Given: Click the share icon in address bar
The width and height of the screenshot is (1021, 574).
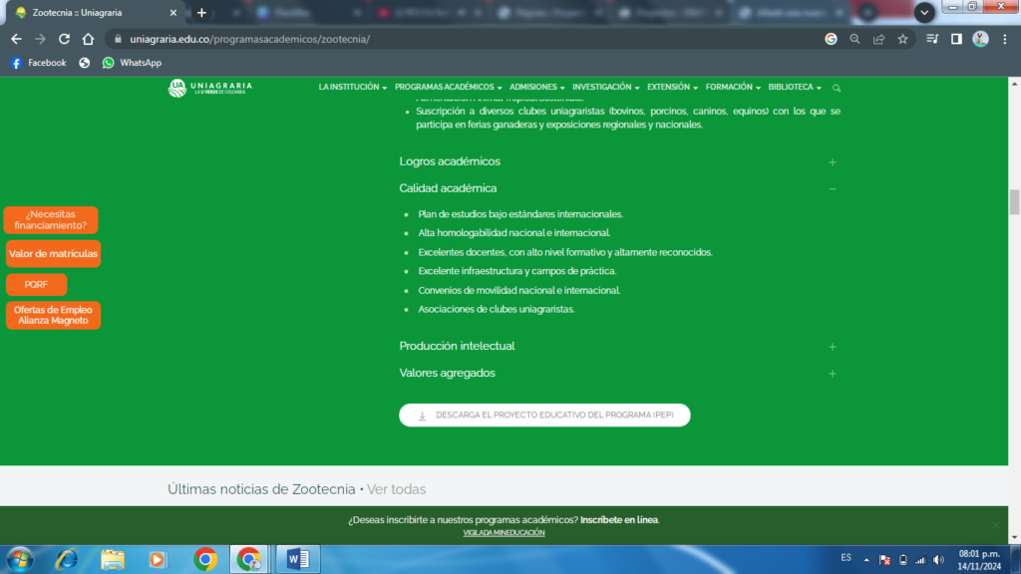Looking at the screenshot, I should [878, 39].
